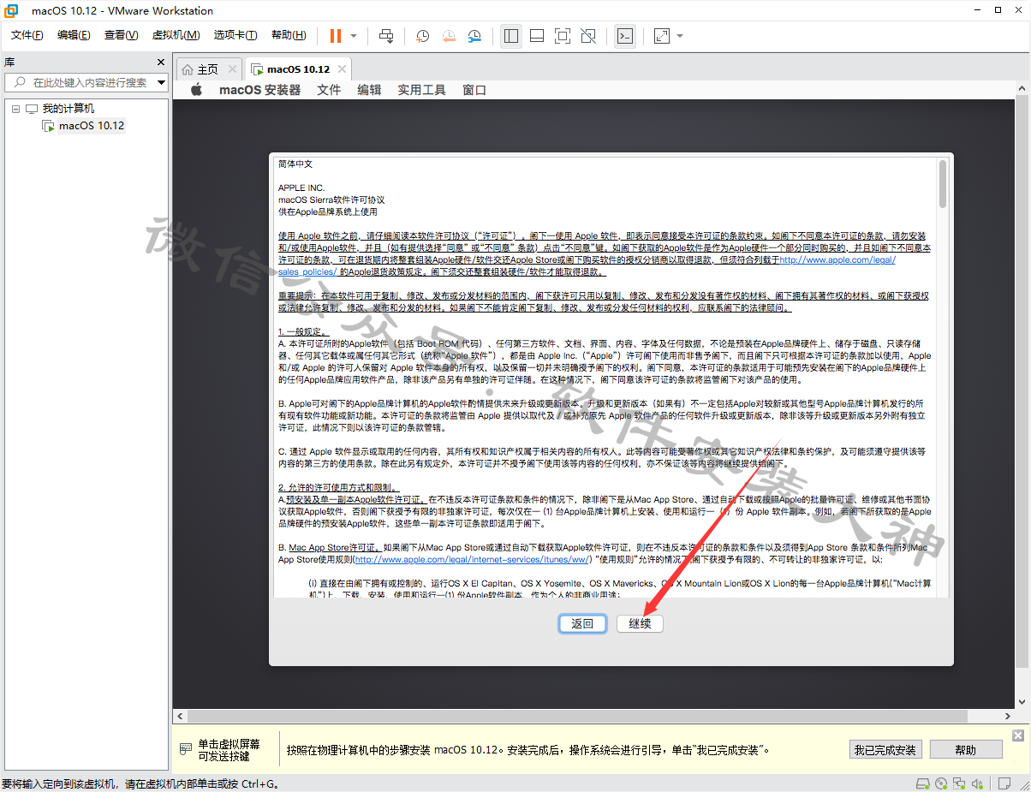Close the 主页 tab

232,69
